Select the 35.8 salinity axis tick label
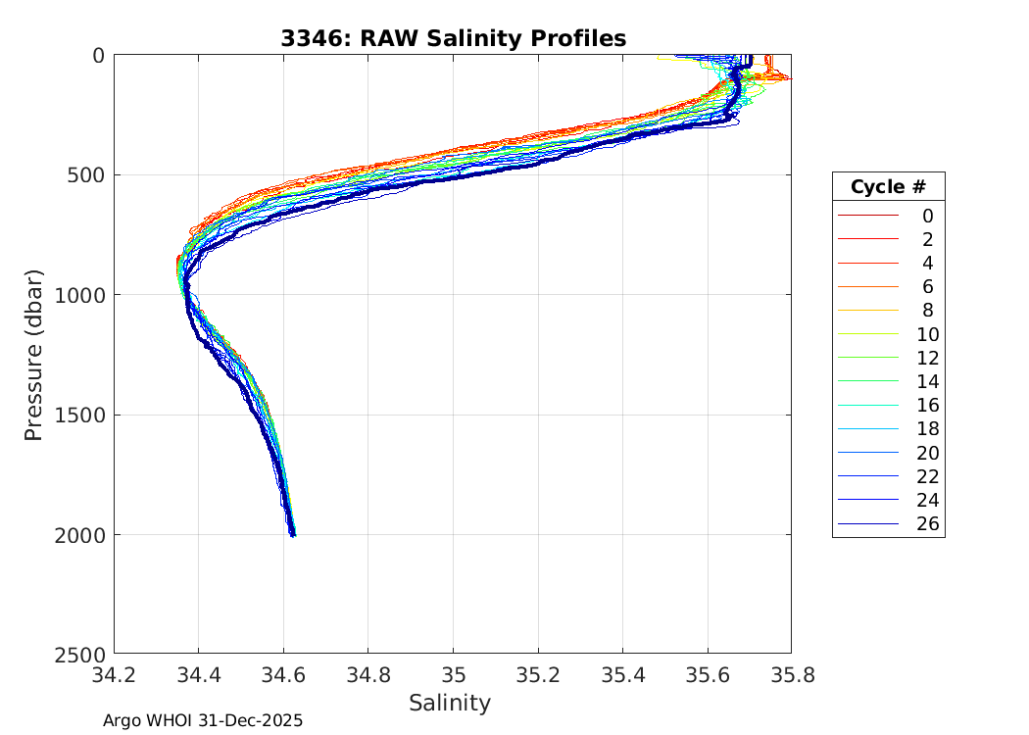This screenshot has height=735, width=1029. pos(790,675)
